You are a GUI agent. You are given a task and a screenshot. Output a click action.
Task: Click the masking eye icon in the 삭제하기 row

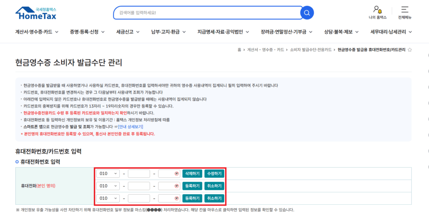(177, 174)
